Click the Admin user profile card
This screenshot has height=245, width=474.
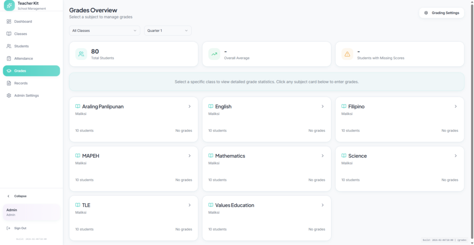pyautogui.click(x=31, y=212)
